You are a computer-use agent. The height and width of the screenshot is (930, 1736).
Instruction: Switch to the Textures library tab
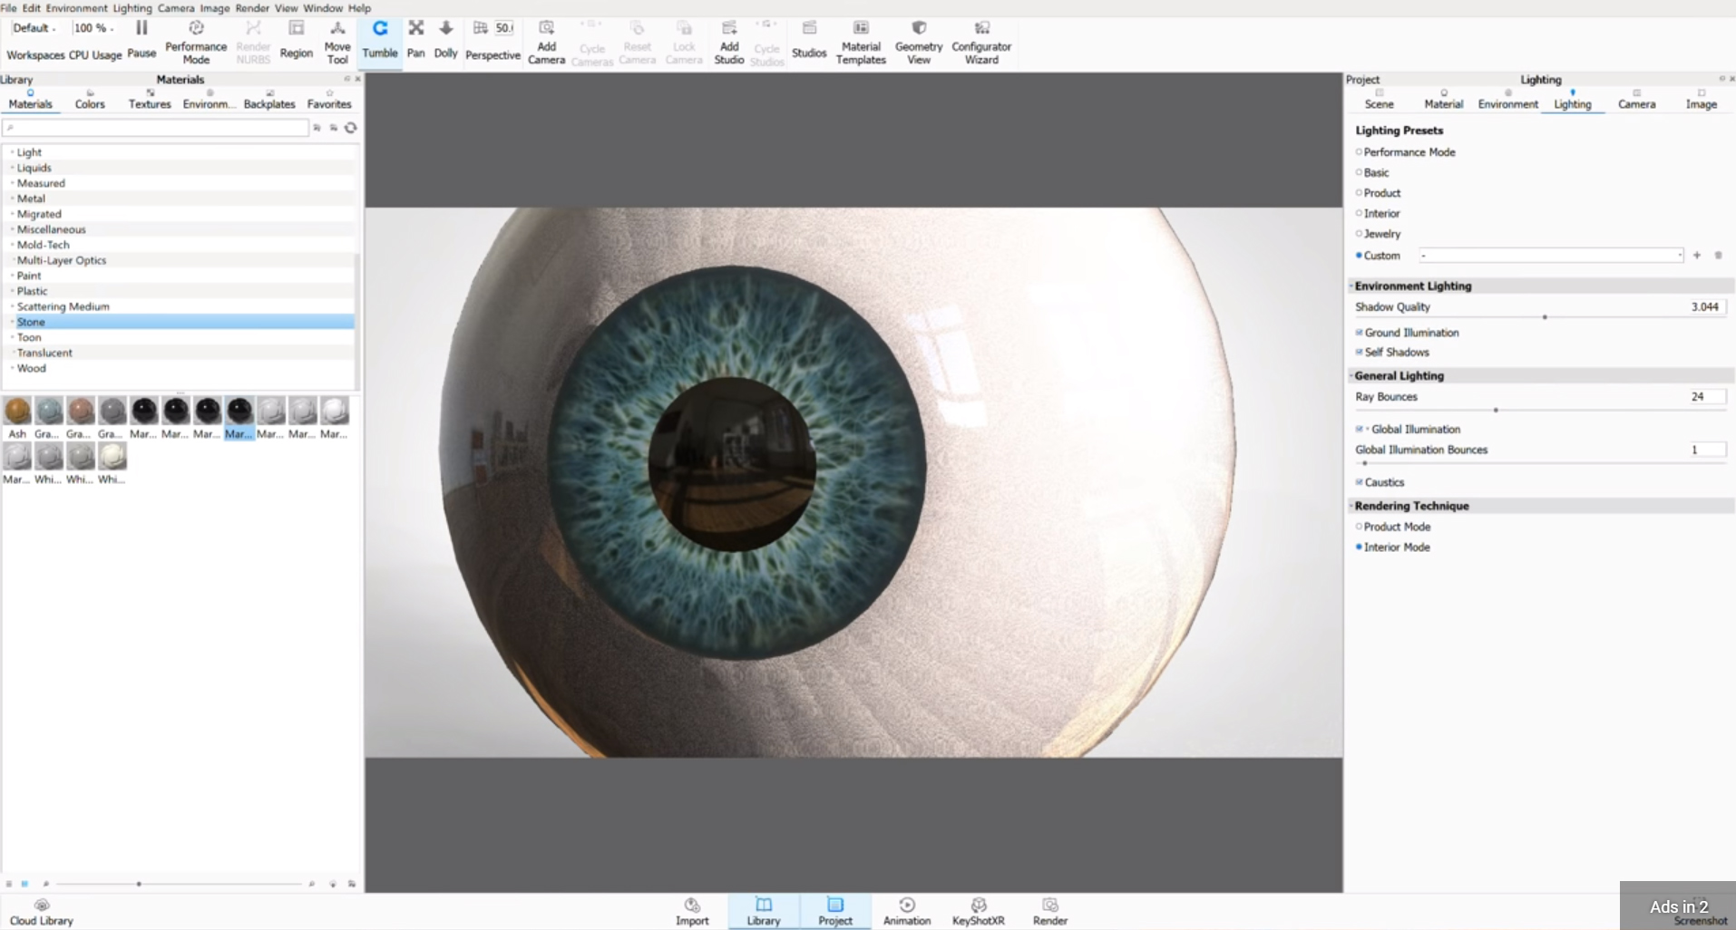click(x=150, y=99)
